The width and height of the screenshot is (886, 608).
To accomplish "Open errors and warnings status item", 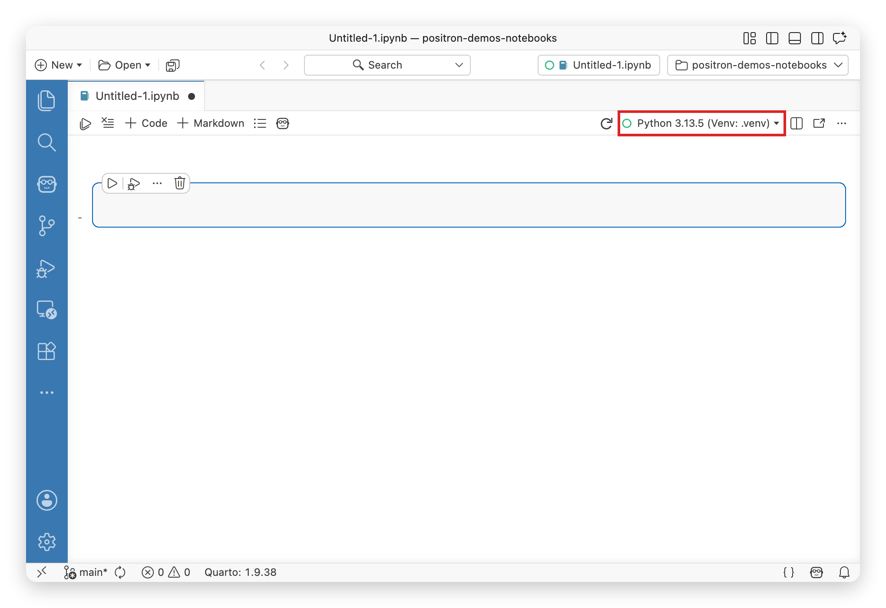I will [166, 572].
